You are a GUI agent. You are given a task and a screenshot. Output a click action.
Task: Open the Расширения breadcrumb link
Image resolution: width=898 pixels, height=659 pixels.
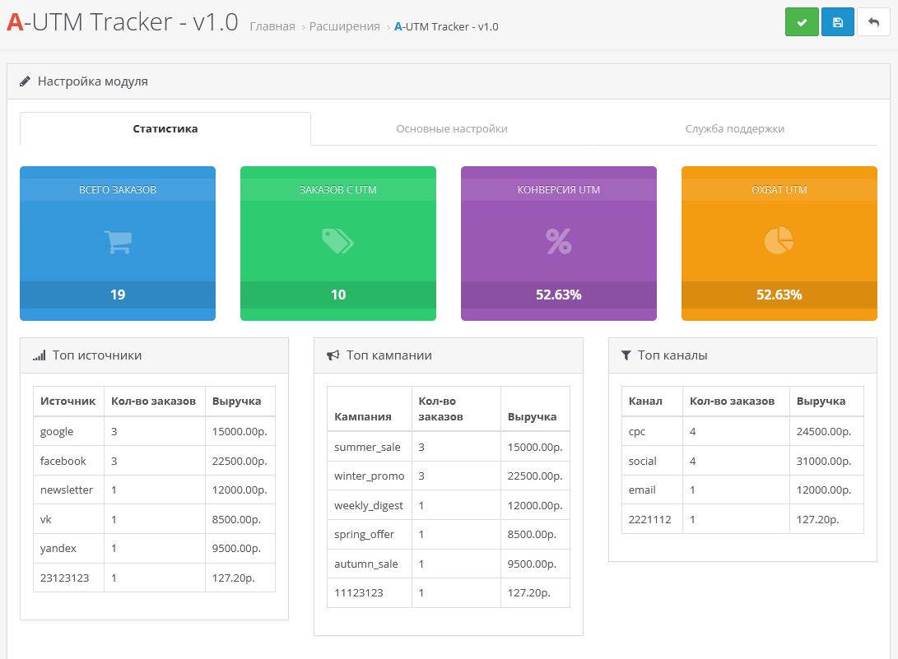pos(344,26)
